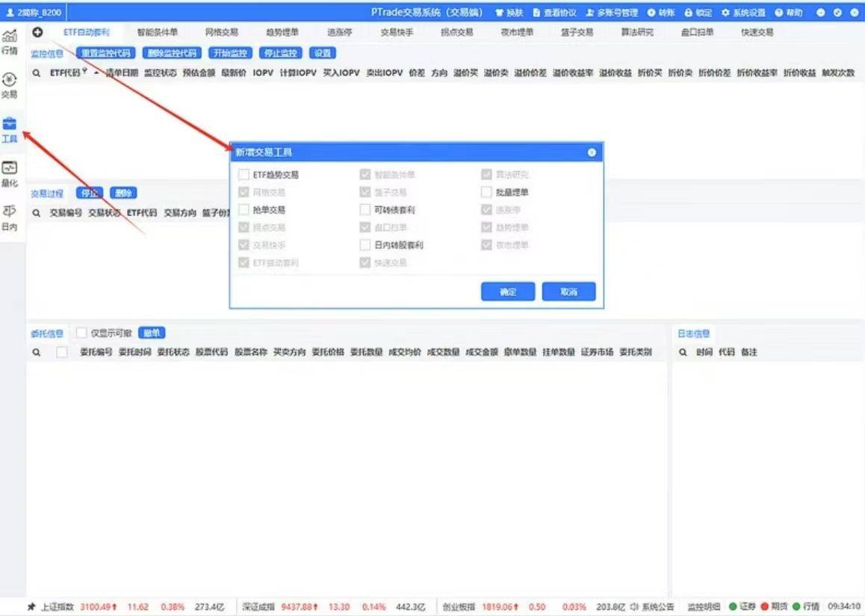Open 多账号管理 multi-account manager
Image resolution: width=865 pixels, height=616 pixels.
(x=612, y=12)
